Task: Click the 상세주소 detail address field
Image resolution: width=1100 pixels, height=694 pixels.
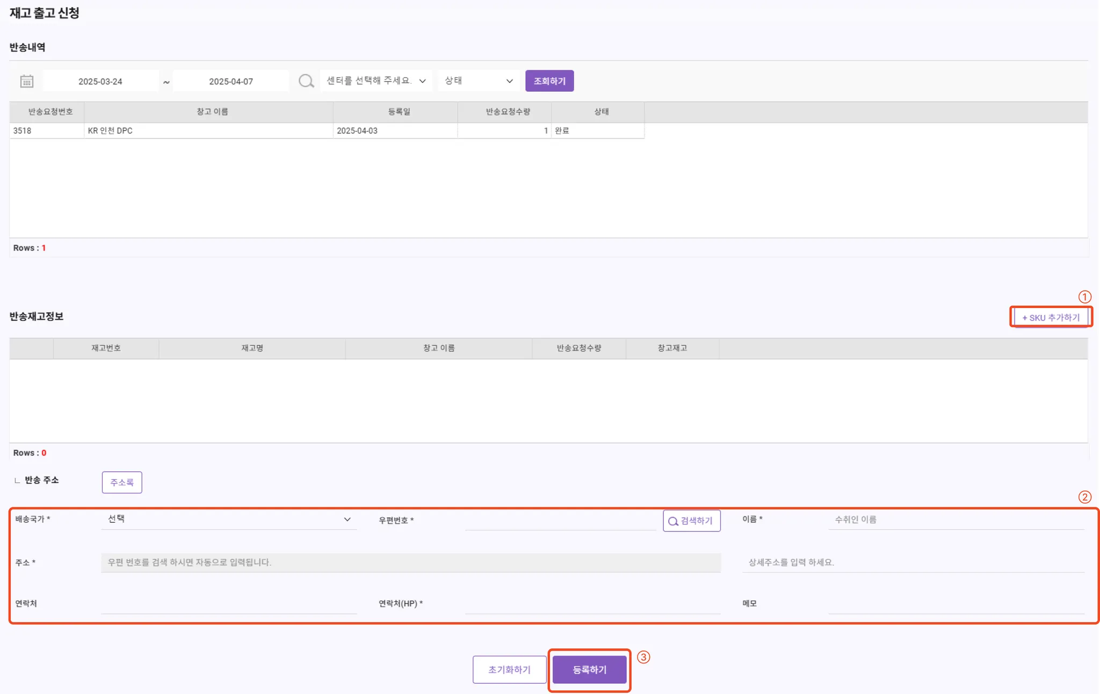Action: [x=913, y=562]
